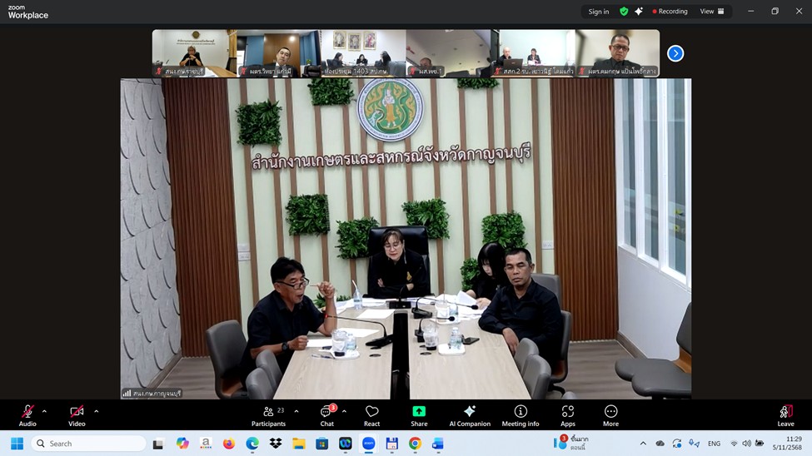Click the Windows taskbar Search box
The width and height of the screenshot is (812, 456).
[88, 444]
